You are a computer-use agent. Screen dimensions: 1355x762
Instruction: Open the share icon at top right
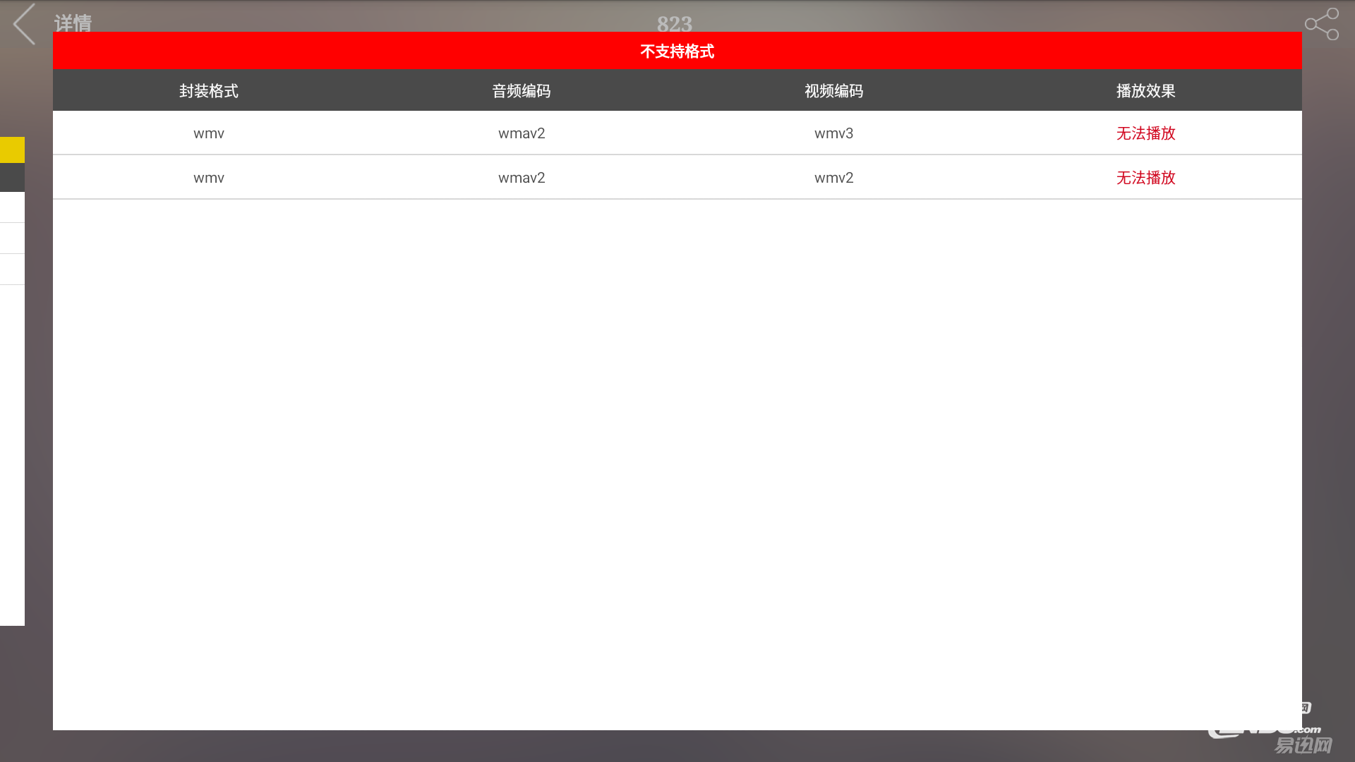coord(1322,24)
